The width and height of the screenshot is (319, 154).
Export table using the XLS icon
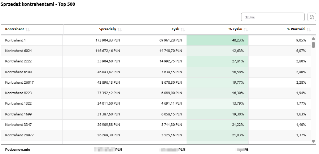click(311, 17)
